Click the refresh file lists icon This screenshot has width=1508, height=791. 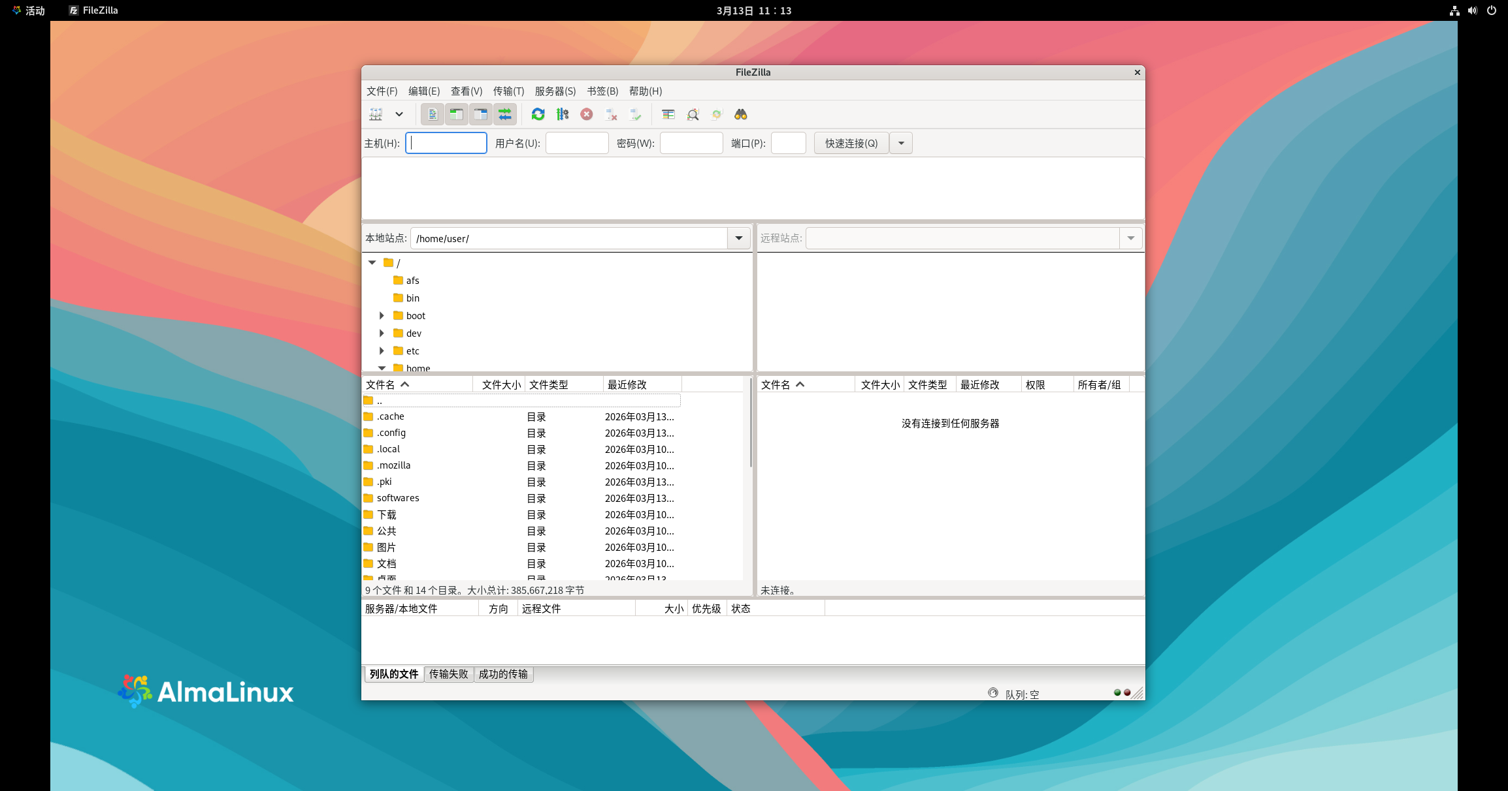pyautogui.click(x=538, y=114)
